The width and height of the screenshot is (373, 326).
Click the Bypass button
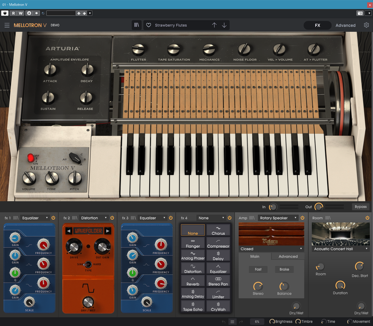(x=360, y=207)
